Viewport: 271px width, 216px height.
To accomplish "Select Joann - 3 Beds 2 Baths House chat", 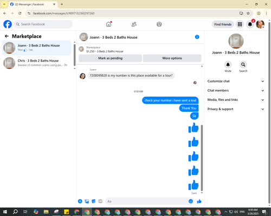I will [36, 48].
